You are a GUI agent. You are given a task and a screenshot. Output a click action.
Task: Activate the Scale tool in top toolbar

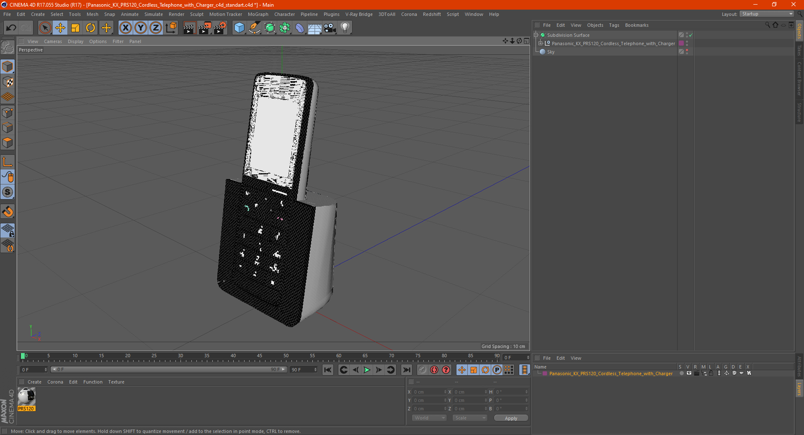75,28
